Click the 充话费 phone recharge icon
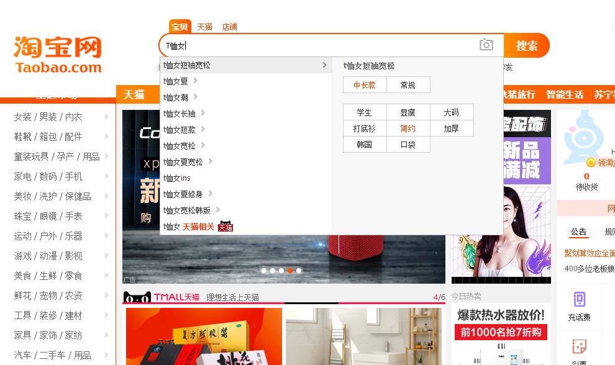This screenshot has width=615, height=365. point(580,300)
